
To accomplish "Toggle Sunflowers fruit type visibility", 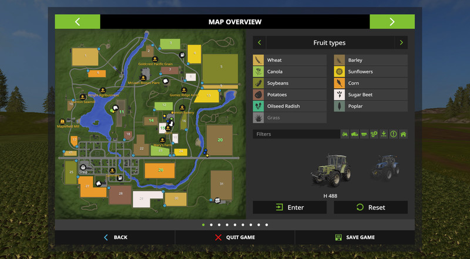I will [x=370, y=72].
